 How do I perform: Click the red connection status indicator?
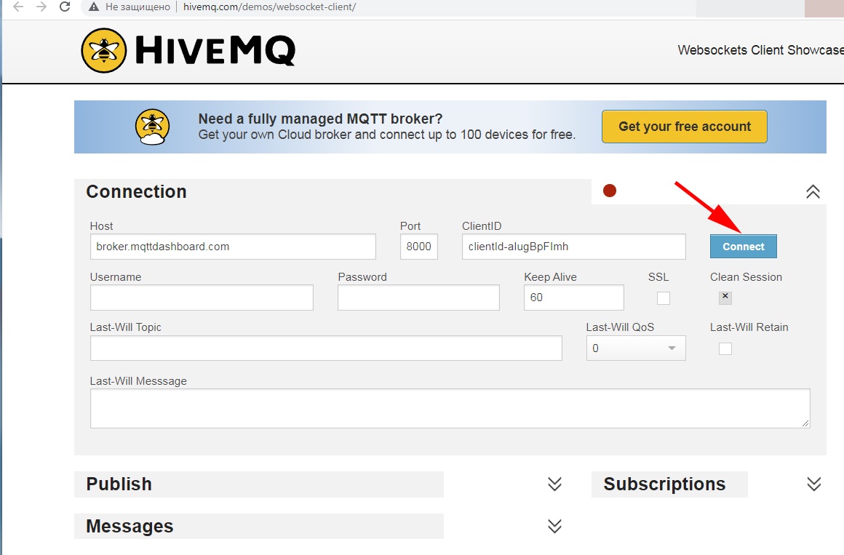[609, 191]
